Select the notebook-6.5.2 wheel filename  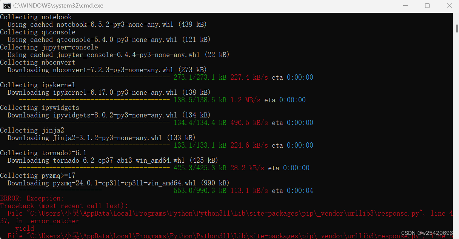pyautogui.click(x=111, y=24)
